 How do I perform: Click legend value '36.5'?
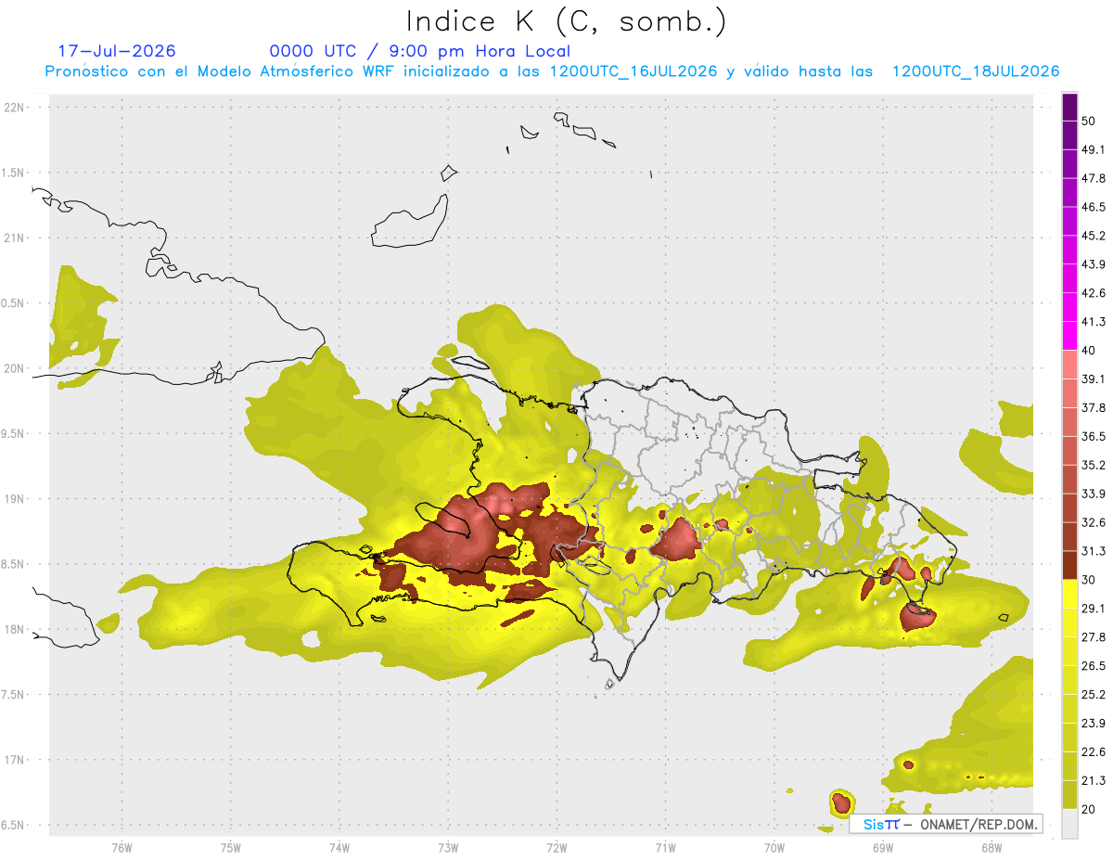[x=1094, y=436]
